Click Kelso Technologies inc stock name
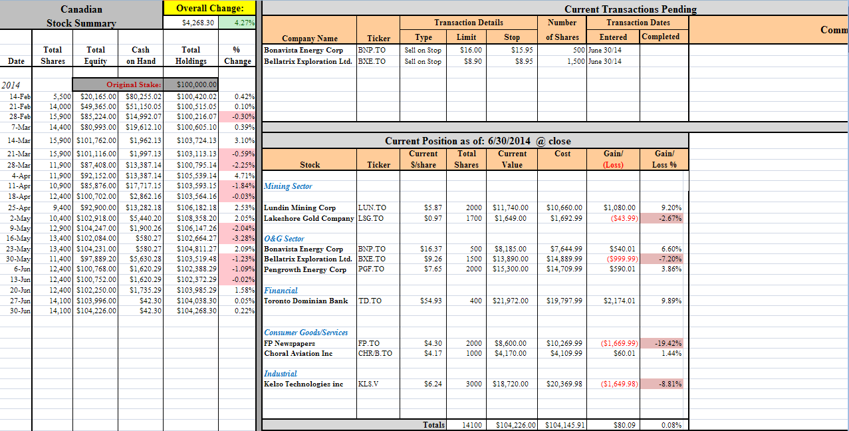This screenshot has width=849, height=431. (x=304, y=384)
